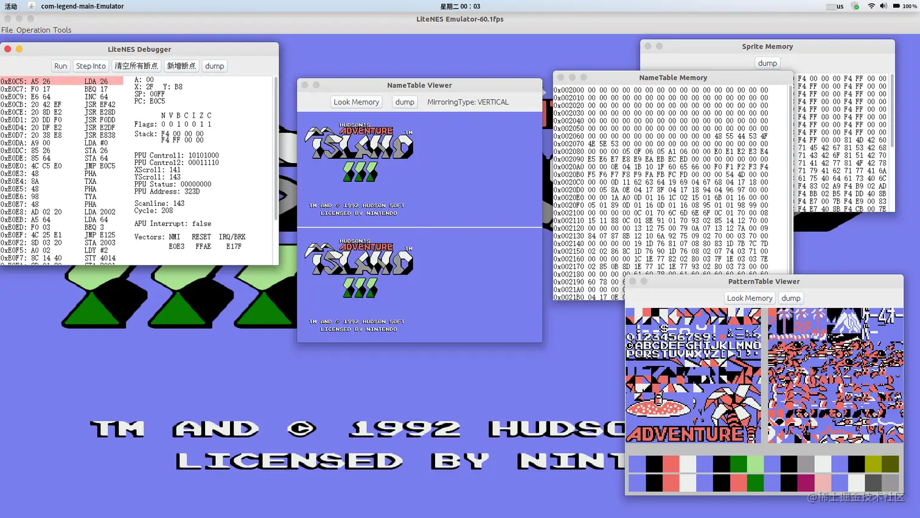Click the emulator app icon in the top bar
This screenshot has width=920, height=518.
pyautogui.click(x=31, y=6)
